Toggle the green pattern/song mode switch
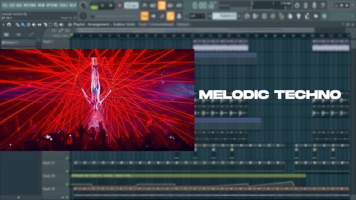The width and height of the screenshot is (356, 200). (94, 6)
